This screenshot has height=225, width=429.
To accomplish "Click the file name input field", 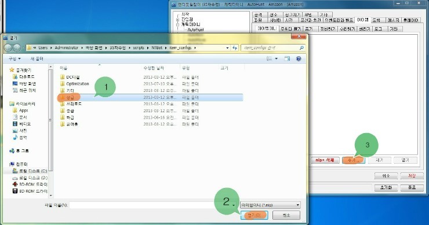I will tap(153, 205).
